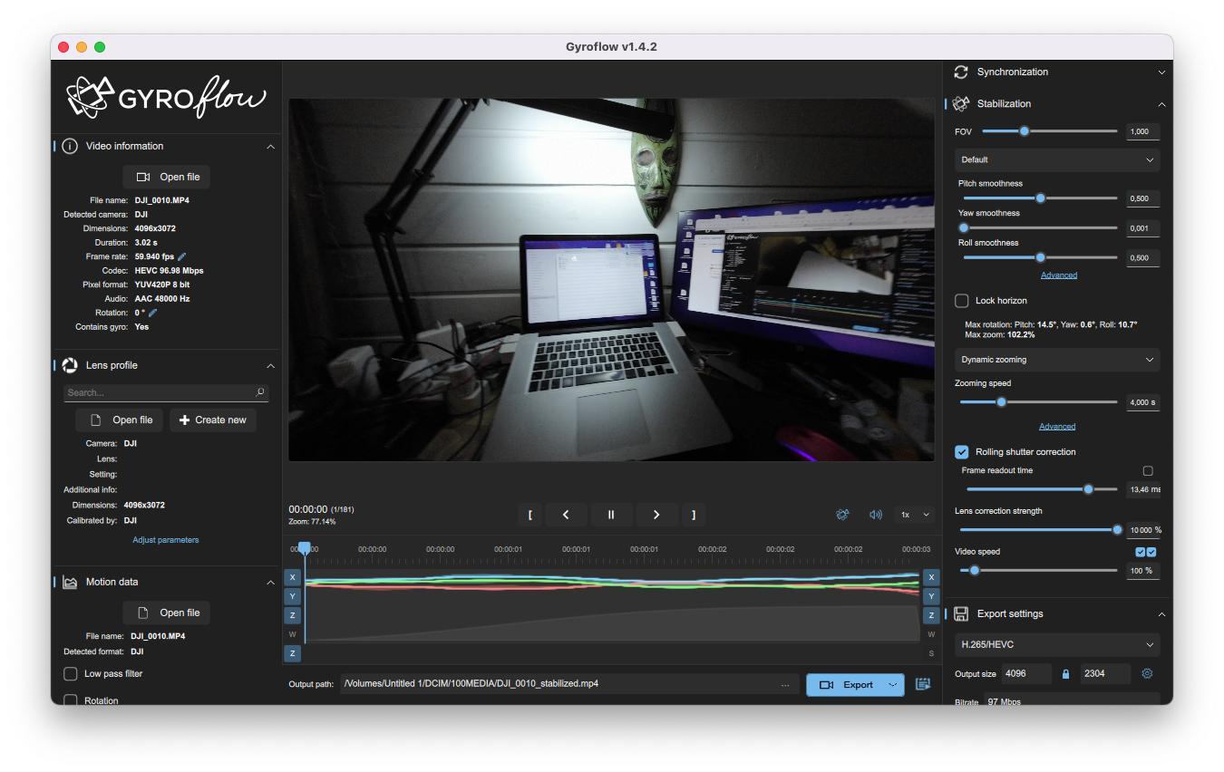Enable Lock horizon checkbox

coord(962,300)
